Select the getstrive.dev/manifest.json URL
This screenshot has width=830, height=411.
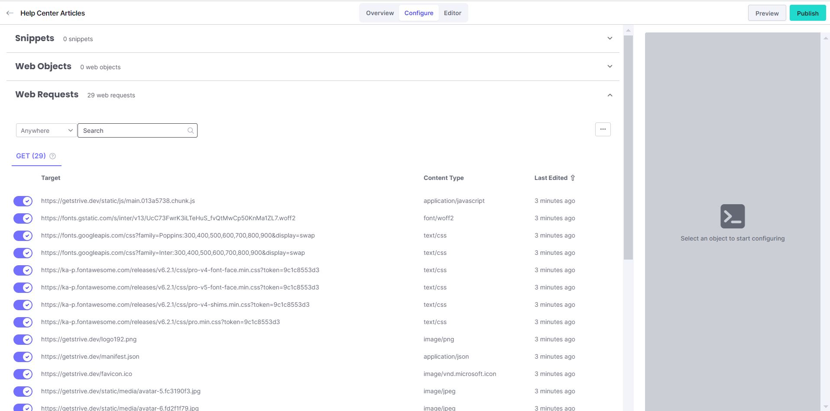90,356
